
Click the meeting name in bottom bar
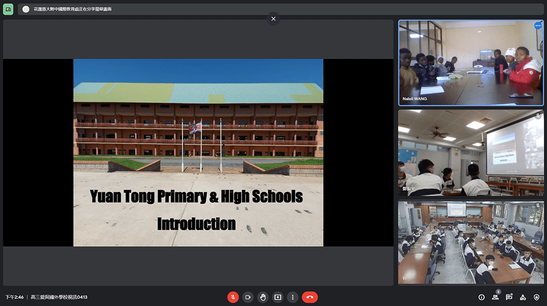tap(59, 297)
